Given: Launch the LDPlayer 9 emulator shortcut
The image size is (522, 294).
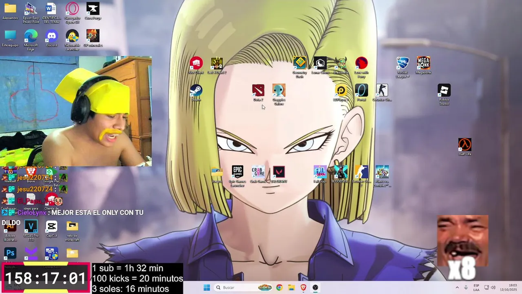Looking at the screenshot, I should click(341, 93).
